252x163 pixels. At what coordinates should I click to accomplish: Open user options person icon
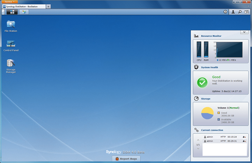tap(233, 12)
